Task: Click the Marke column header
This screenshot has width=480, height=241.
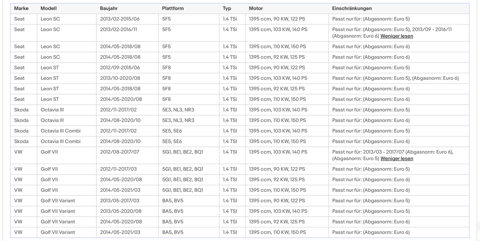Action: point(21,8)
